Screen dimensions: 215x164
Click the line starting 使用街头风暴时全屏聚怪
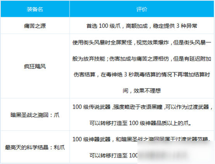[x=142, y=43]
